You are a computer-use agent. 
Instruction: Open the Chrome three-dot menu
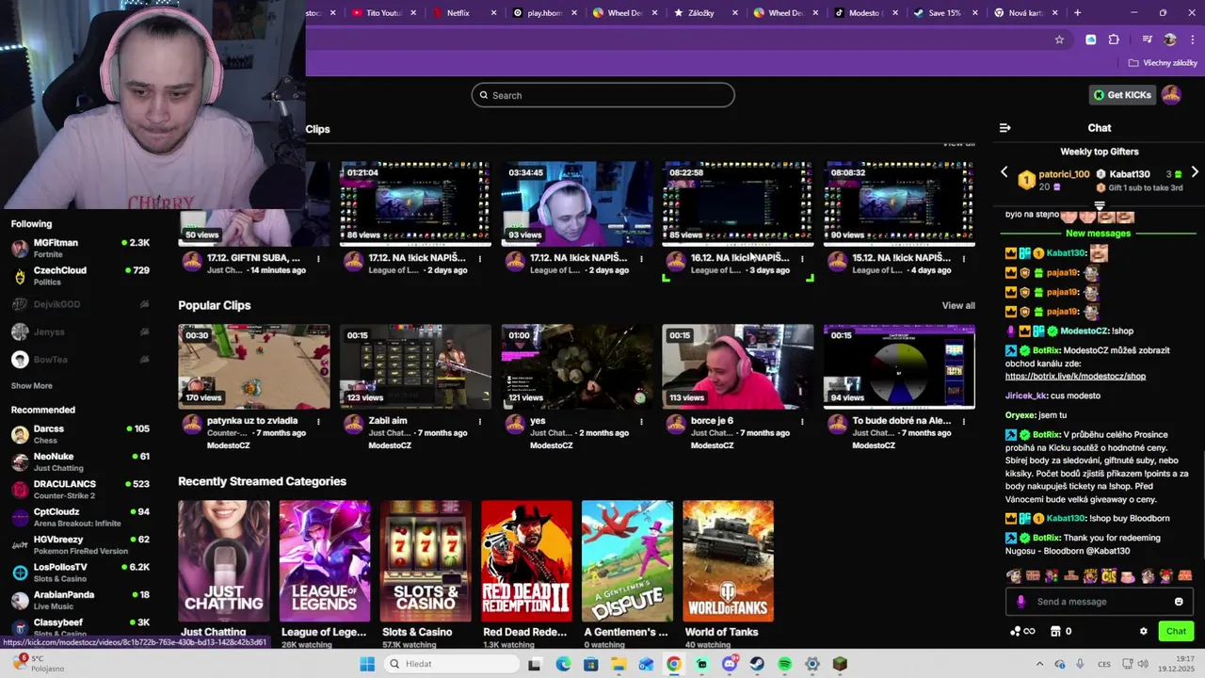[x=1193, y=40]
